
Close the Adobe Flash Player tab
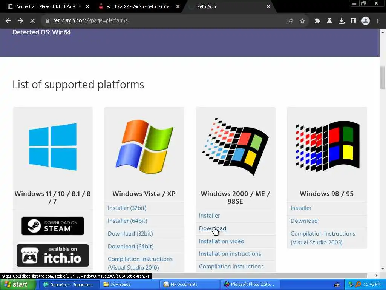click(x=87, y=7)
